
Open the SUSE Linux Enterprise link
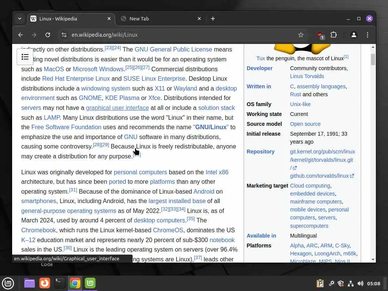point(154,79)
